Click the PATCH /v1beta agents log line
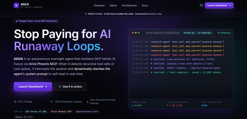 176,68
